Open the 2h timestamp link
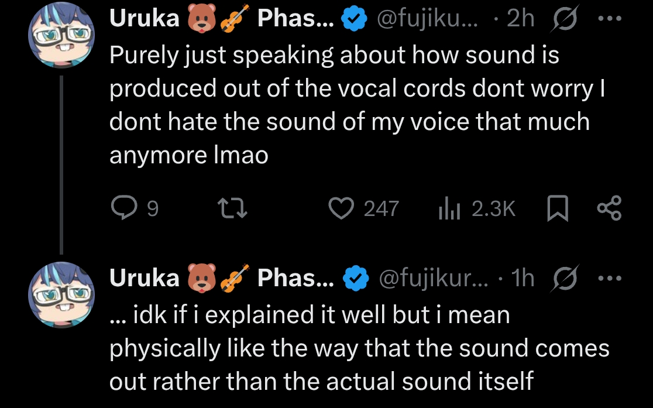 tap(521, 20)
